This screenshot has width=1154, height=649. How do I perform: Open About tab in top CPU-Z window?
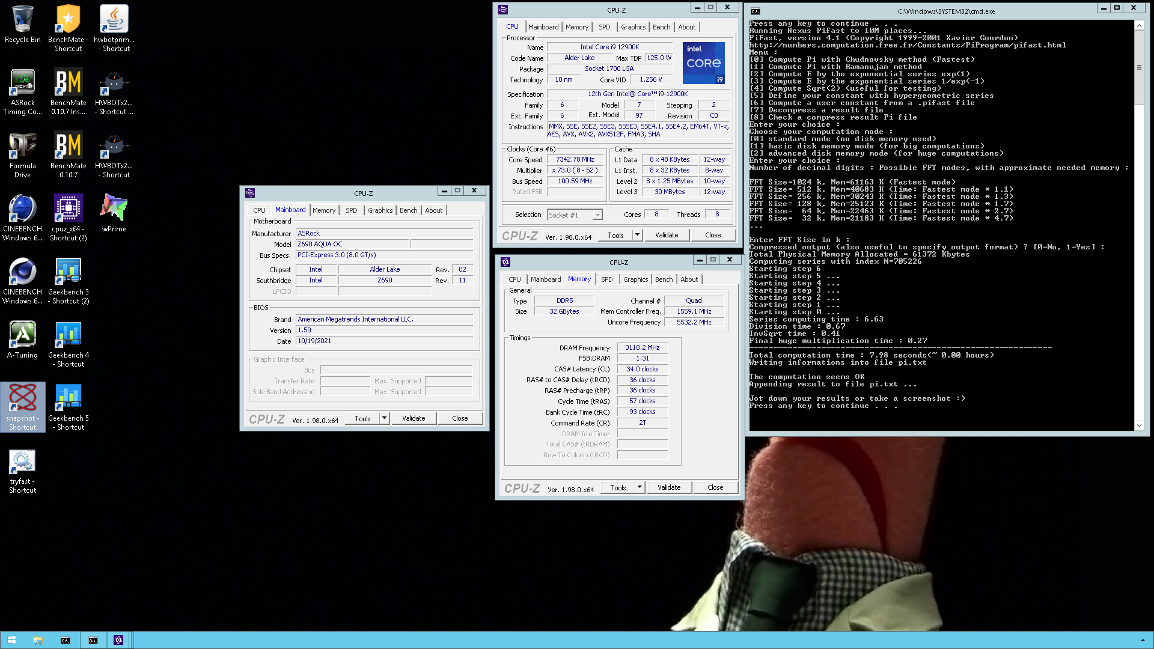point(687,27)
